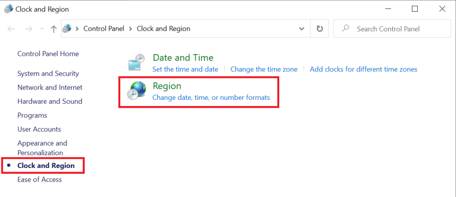
Task: Open Set the time and date
Action: pyautogui.click(x=185, y=69)
